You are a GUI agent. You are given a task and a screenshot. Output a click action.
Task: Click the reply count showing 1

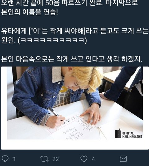click(x=14, y=159)
